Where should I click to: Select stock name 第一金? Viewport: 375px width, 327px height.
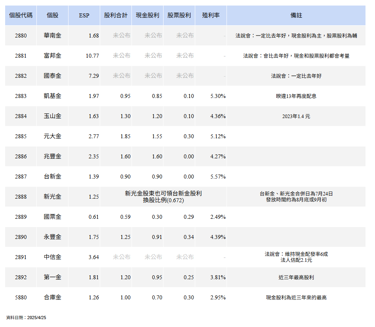coord(53,277)
